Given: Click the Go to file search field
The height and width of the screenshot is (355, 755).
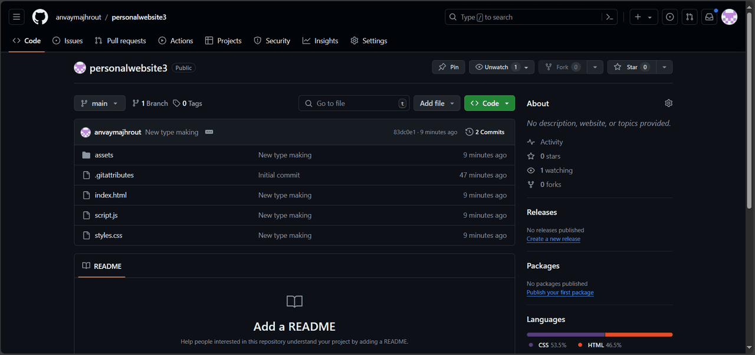Looking at the screenshot, I should (x=354, y=103).
